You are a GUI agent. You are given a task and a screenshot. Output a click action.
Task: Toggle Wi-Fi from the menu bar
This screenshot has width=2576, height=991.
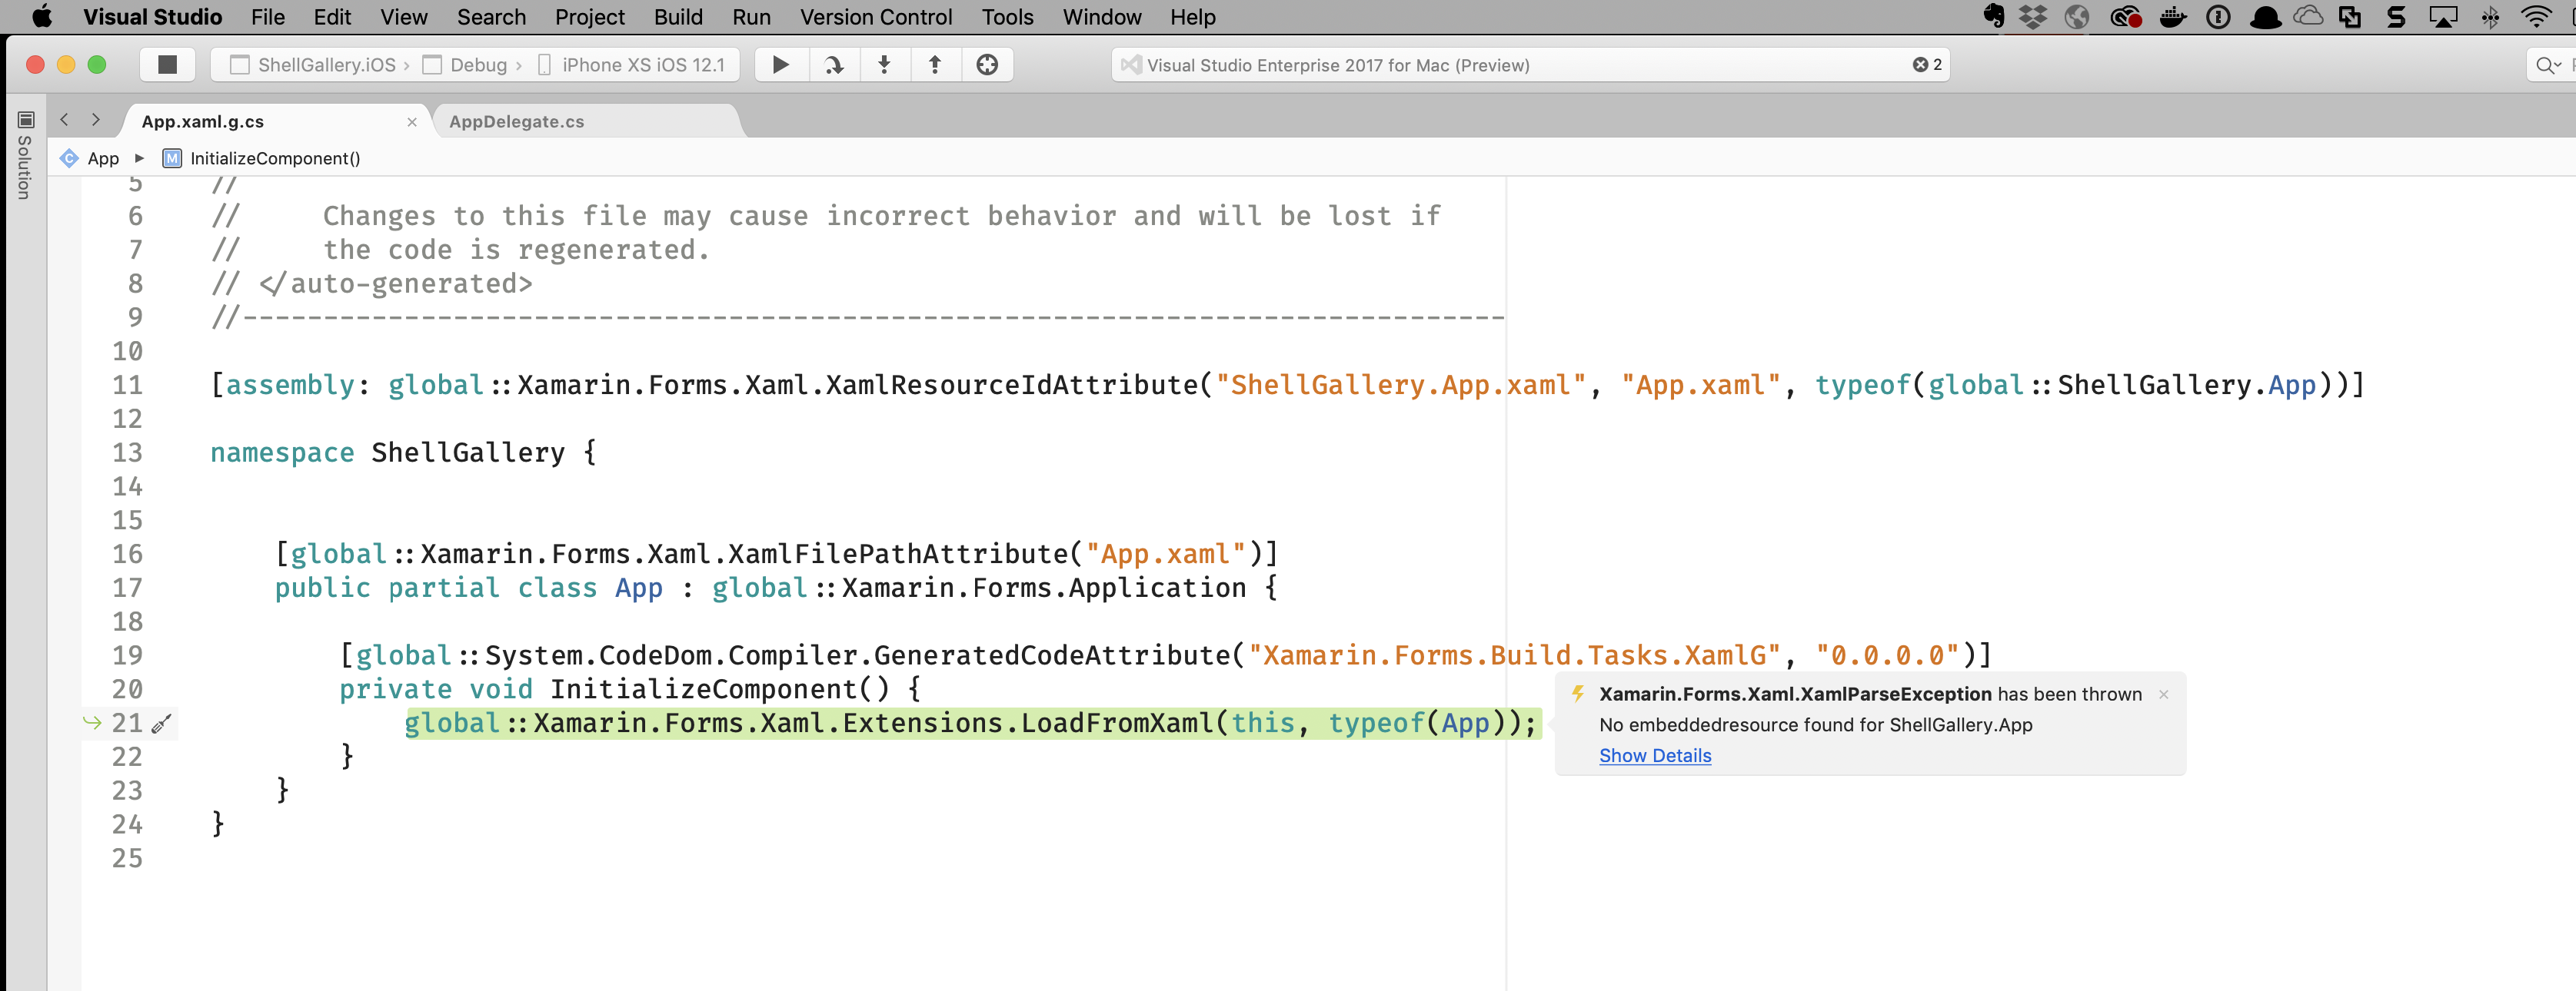[2537, 17]
